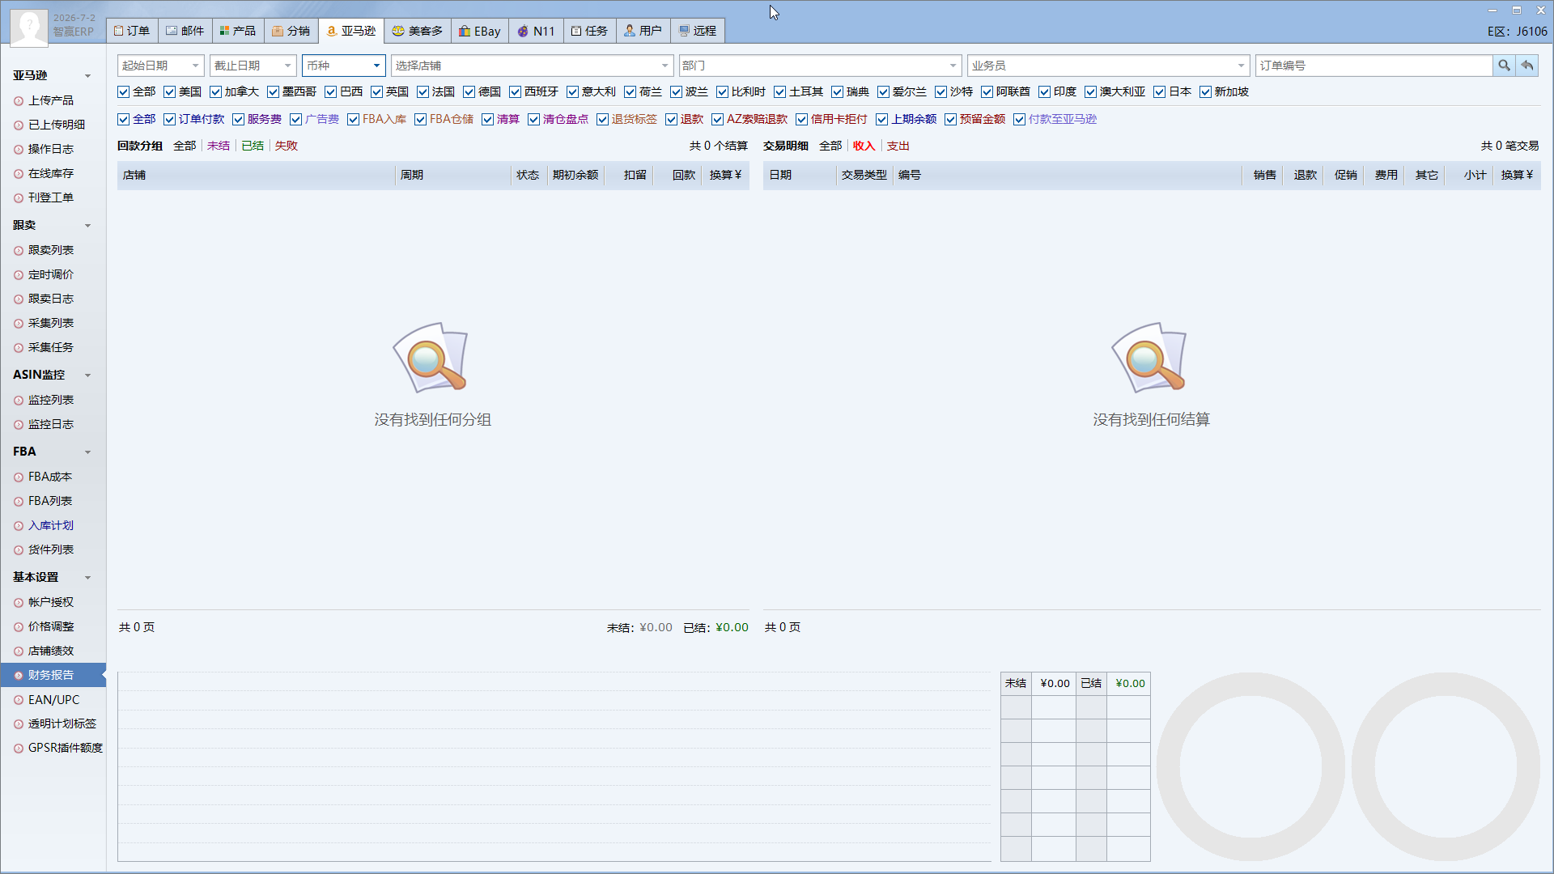Click the reset arrow button beside search
1554x874 pixels.
(1527, 66)
